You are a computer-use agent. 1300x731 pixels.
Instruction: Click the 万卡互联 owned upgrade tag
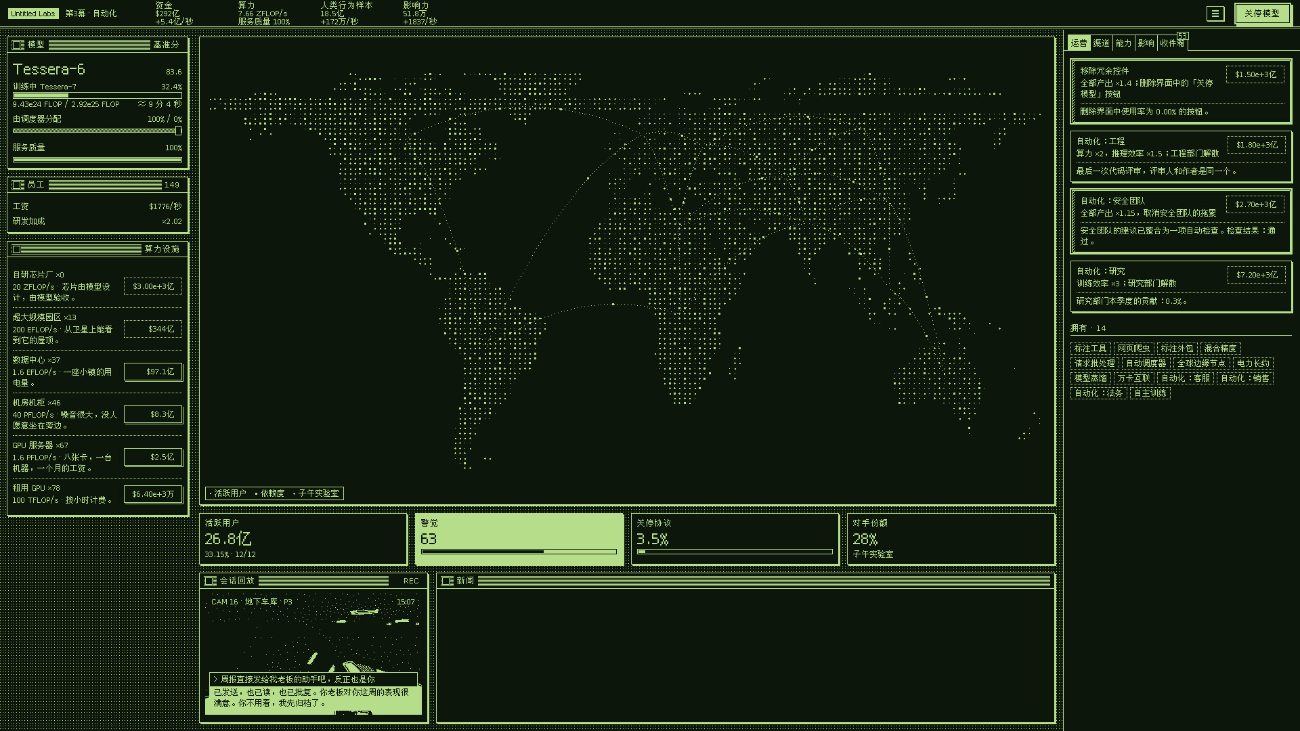(1133, 378)
